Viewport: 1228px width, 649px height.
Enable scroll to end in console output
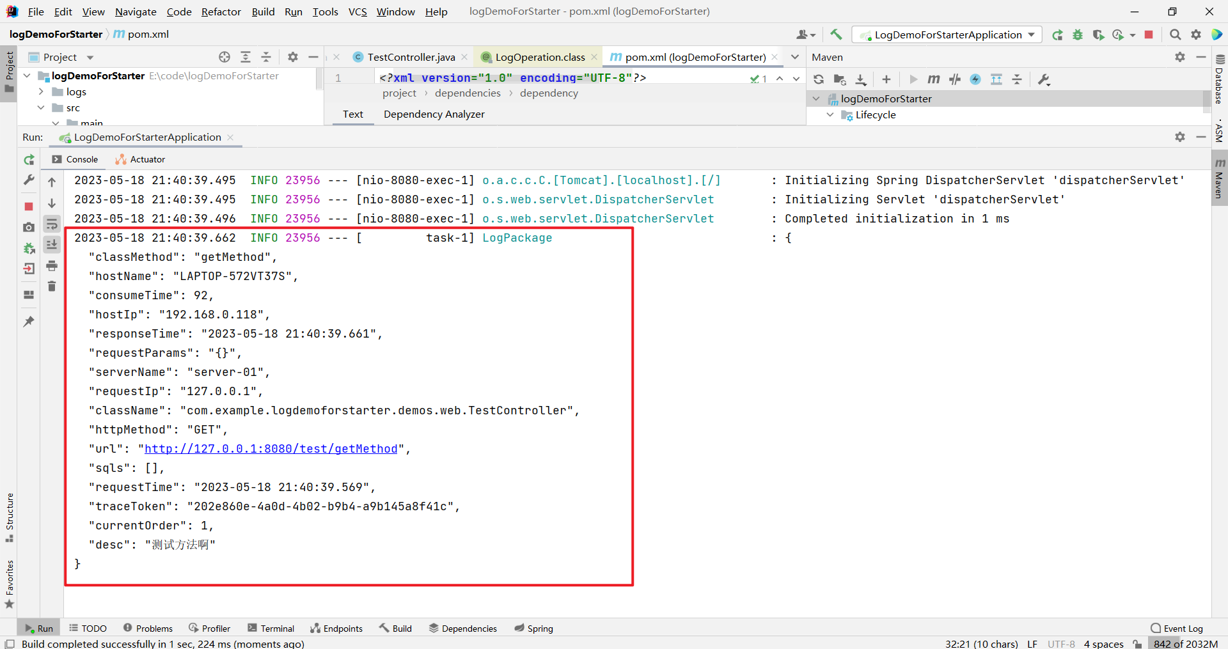[x=52, y=244]
